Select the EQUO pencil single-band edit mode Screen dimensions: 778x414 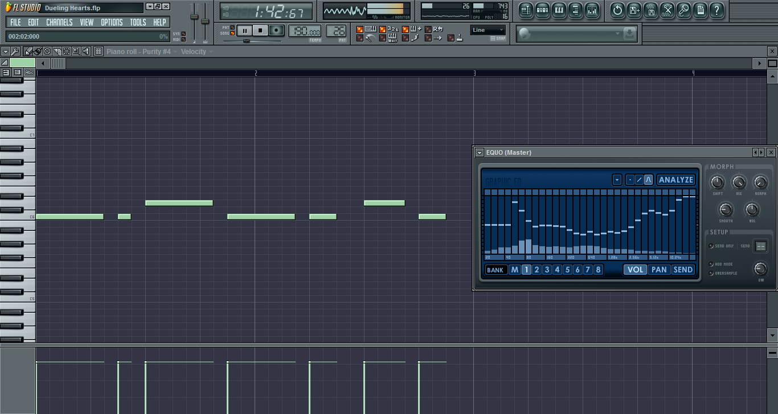(x=630, y=180)
